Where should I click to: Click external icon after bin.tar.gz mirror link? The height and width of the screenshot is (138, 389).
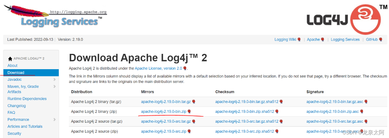coord(194,102)
